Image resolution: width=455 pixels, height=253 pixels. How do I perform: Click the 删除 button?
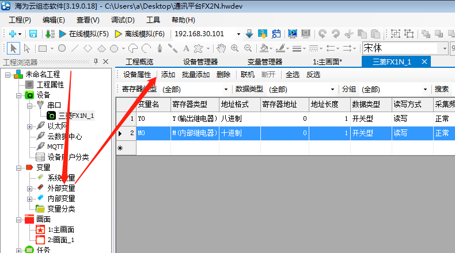[223, 75]
